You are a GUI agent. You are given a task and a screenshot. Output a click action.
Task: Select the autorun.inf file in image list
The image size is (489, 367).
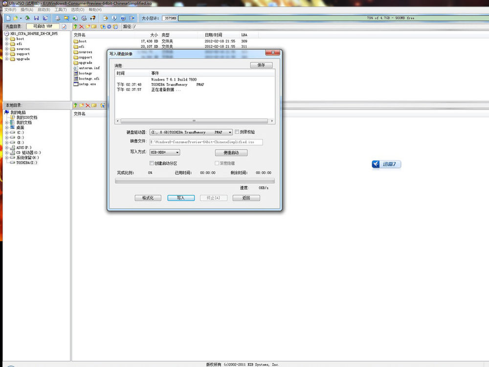[x=89, y=68]
